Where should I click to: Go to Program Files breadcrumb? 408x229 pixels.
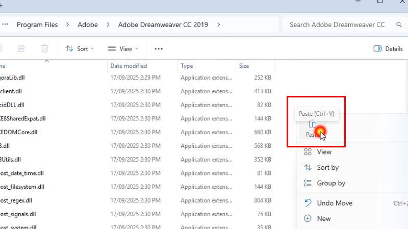(x=37, y=24)
